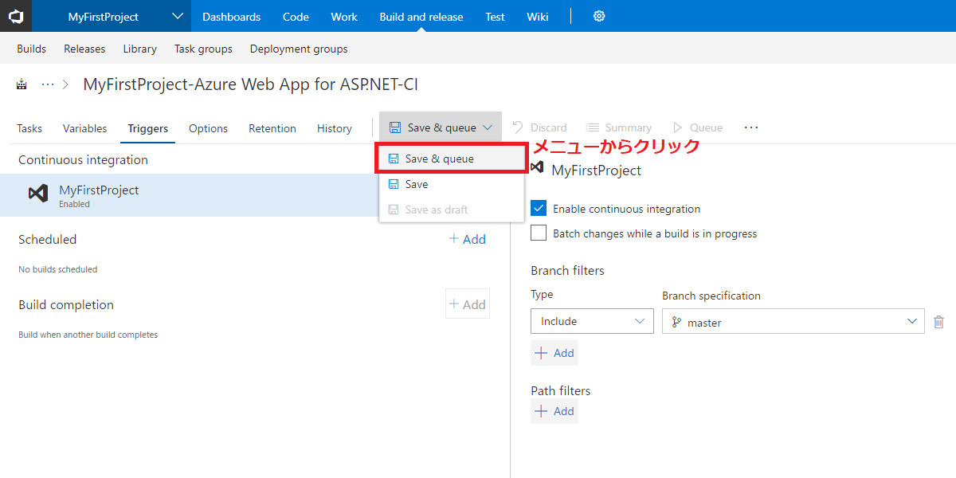Delete the master branch filter with trash icon

[938, 322]
